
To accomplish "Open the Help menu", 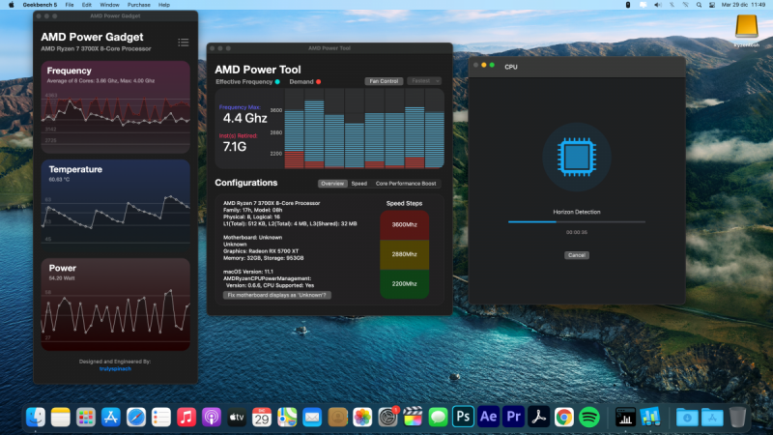I will 164,5.
